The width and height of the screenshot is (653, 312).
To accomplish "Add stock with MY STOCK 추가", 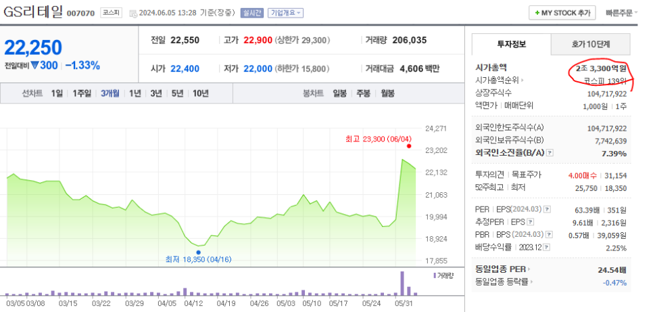I will pos(562,13).
